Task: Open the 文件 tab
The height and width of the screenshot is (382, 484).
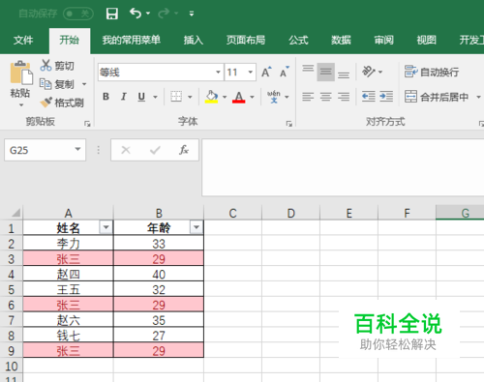Action: point(23,40)
